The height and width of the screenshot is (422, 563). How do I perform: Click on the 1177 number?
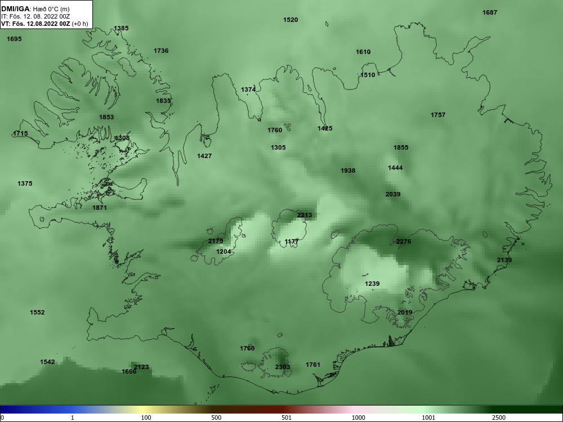tap(292, 241)
